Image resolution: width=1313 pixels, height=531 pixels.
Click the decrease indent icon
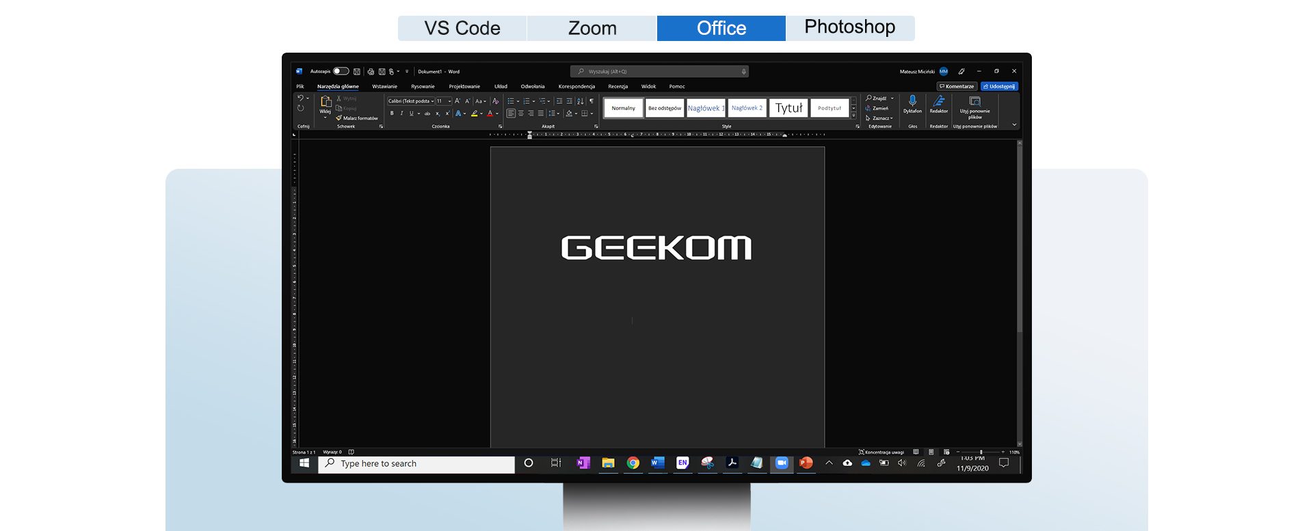pyautogui.click(x=559, y=101)
